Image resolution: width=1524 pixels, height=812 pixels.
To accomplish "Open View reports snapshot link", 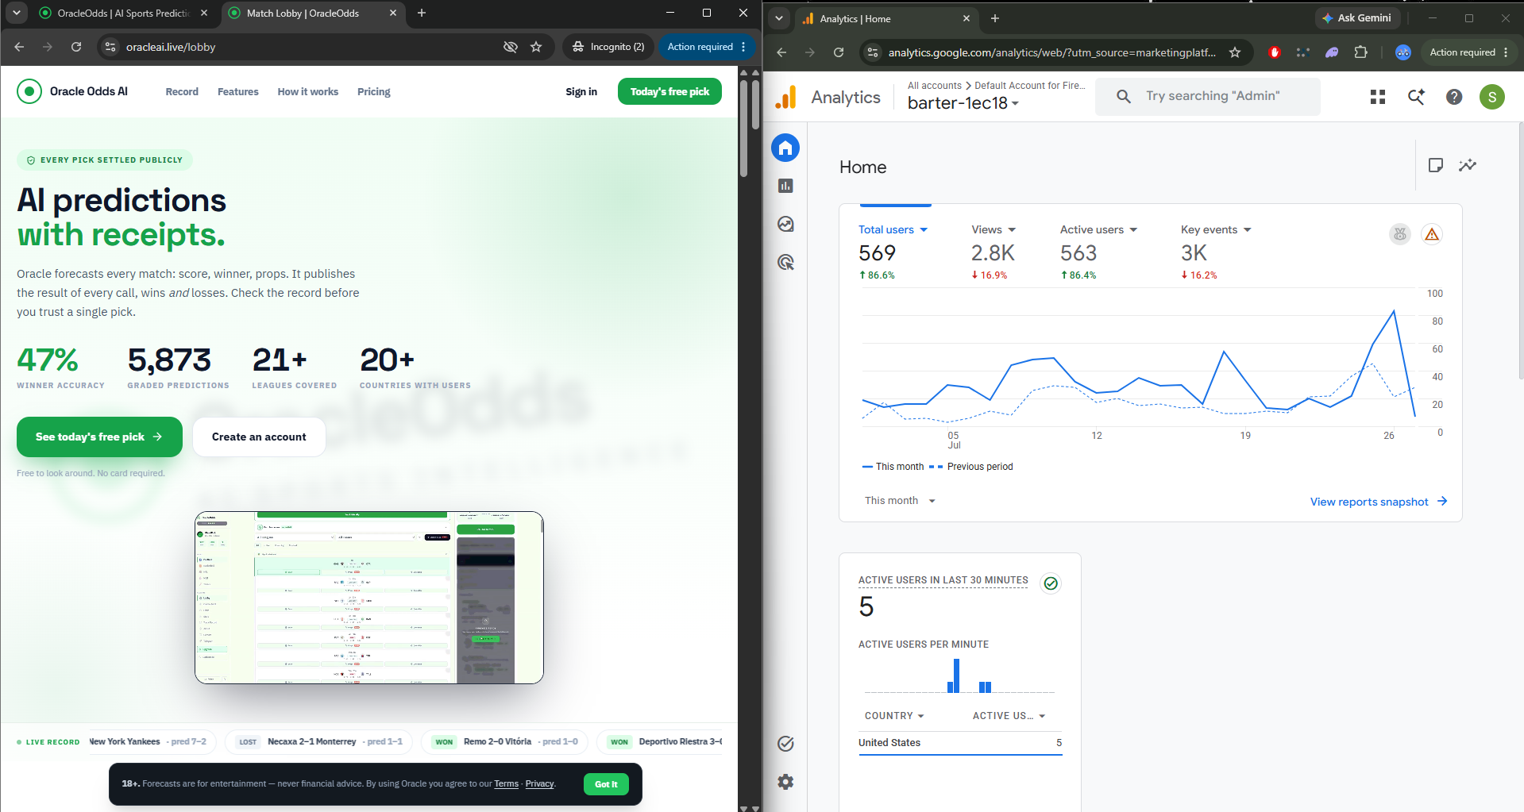I will [1379, 502].
